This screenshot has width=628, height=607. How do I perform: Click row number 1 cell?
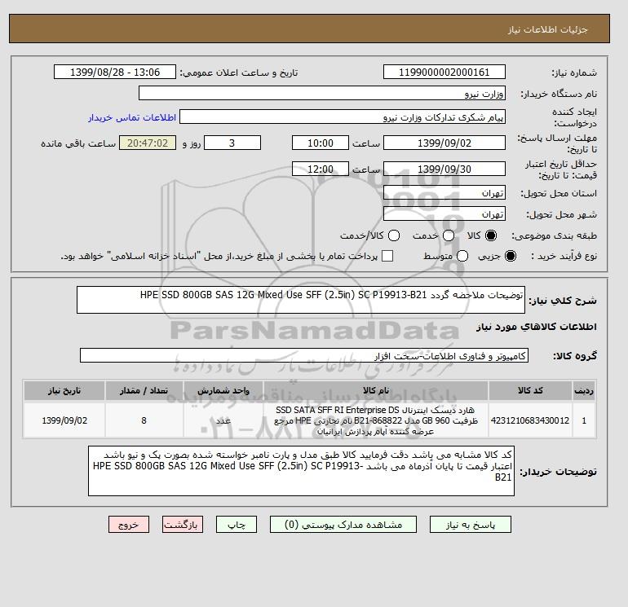click(x=584, y=420)
